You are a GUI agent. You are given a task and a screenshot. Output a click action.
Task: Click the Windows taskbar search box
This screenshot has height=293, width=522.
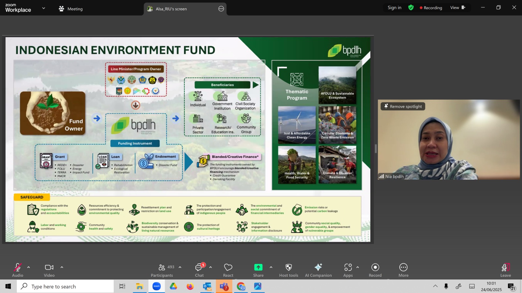click(65, 286)
